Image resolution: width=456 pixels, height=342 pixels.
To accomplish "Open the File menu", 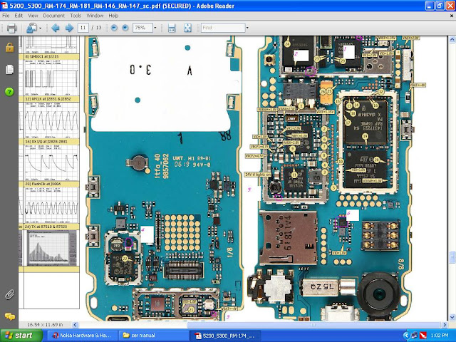I will point(6,16).
